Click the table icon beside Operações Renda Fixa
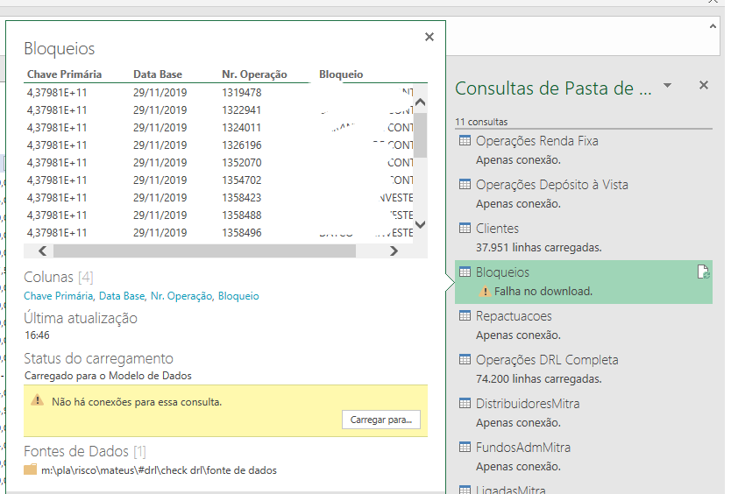Image resolution: width=731 pixels, height=494 pixels. coord(465,140)
